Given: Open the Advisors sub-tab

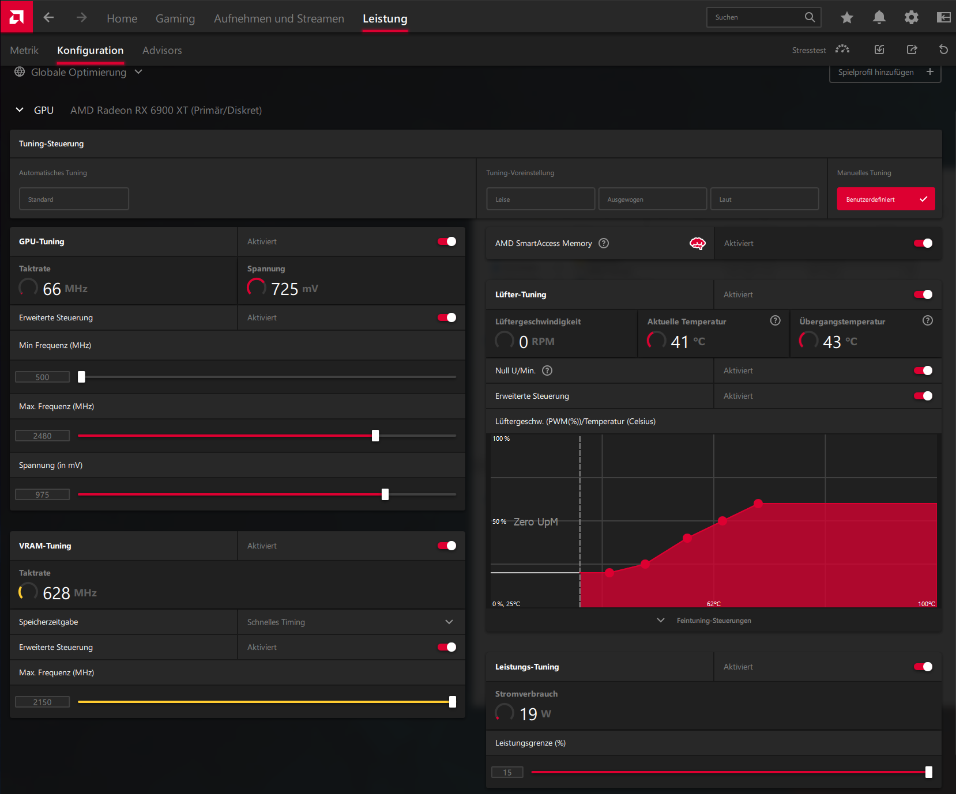Looking at the screenshot, I should (x=162, y=50).
